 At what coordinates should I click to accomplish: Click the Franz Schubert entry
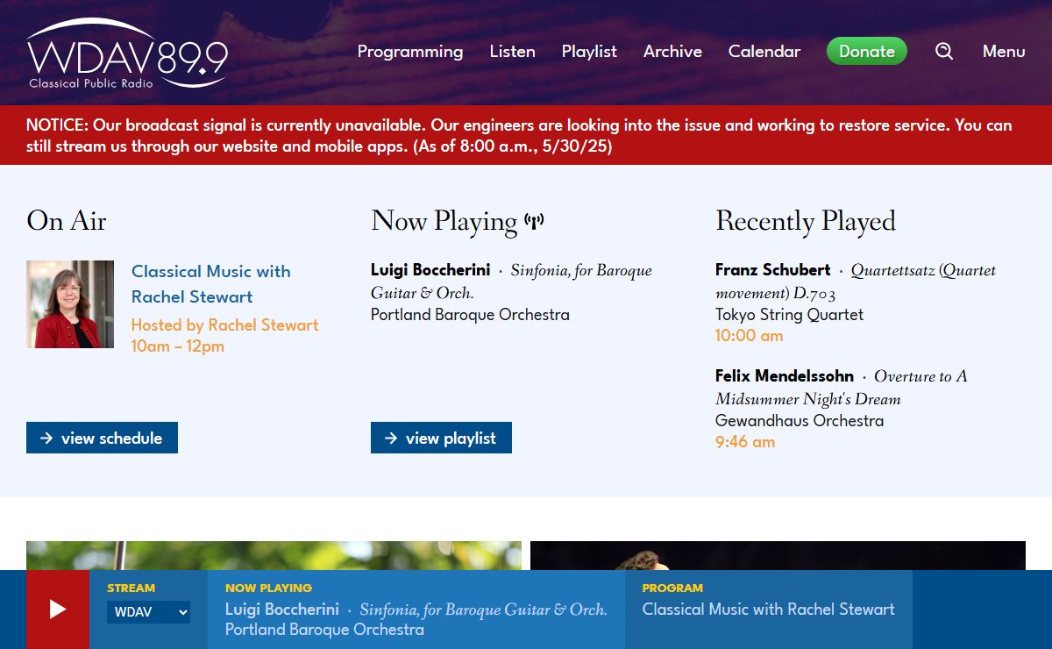pyautogui.click(x=773, y=270)
